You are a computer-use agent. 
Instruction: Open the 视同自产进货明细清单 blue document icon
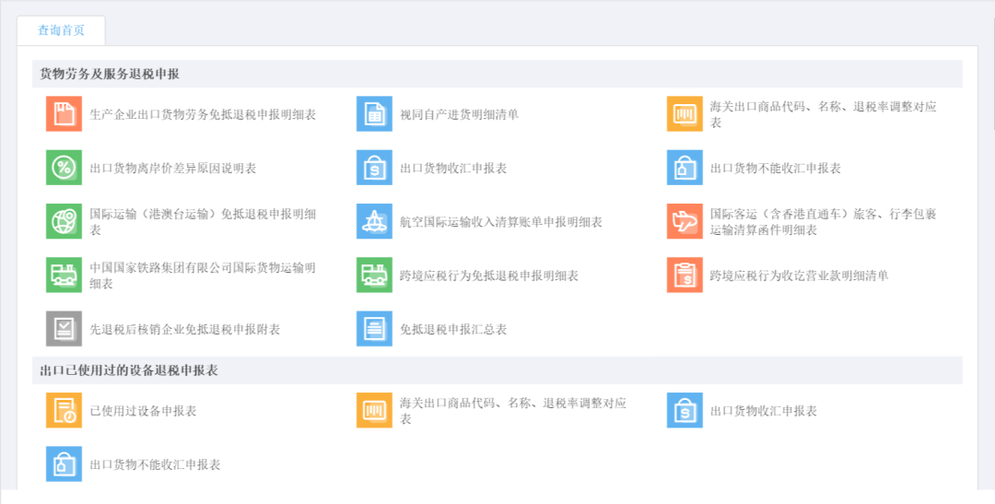(374, 113)
